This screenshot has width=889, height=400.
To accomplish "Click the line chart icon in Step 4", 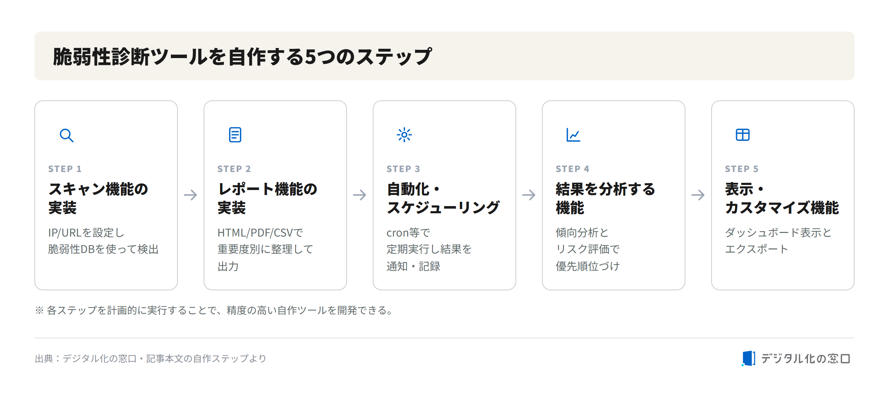I will point(573,135).
